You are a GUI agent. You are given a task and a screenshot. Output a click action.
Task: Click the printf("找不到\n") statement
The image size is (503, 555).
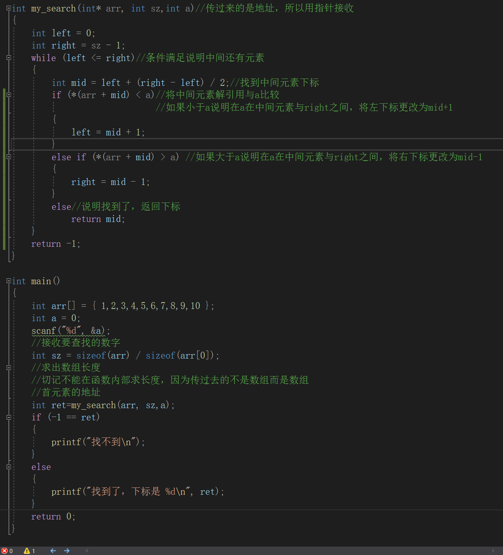pyautogui.click(x=98, y=442)
